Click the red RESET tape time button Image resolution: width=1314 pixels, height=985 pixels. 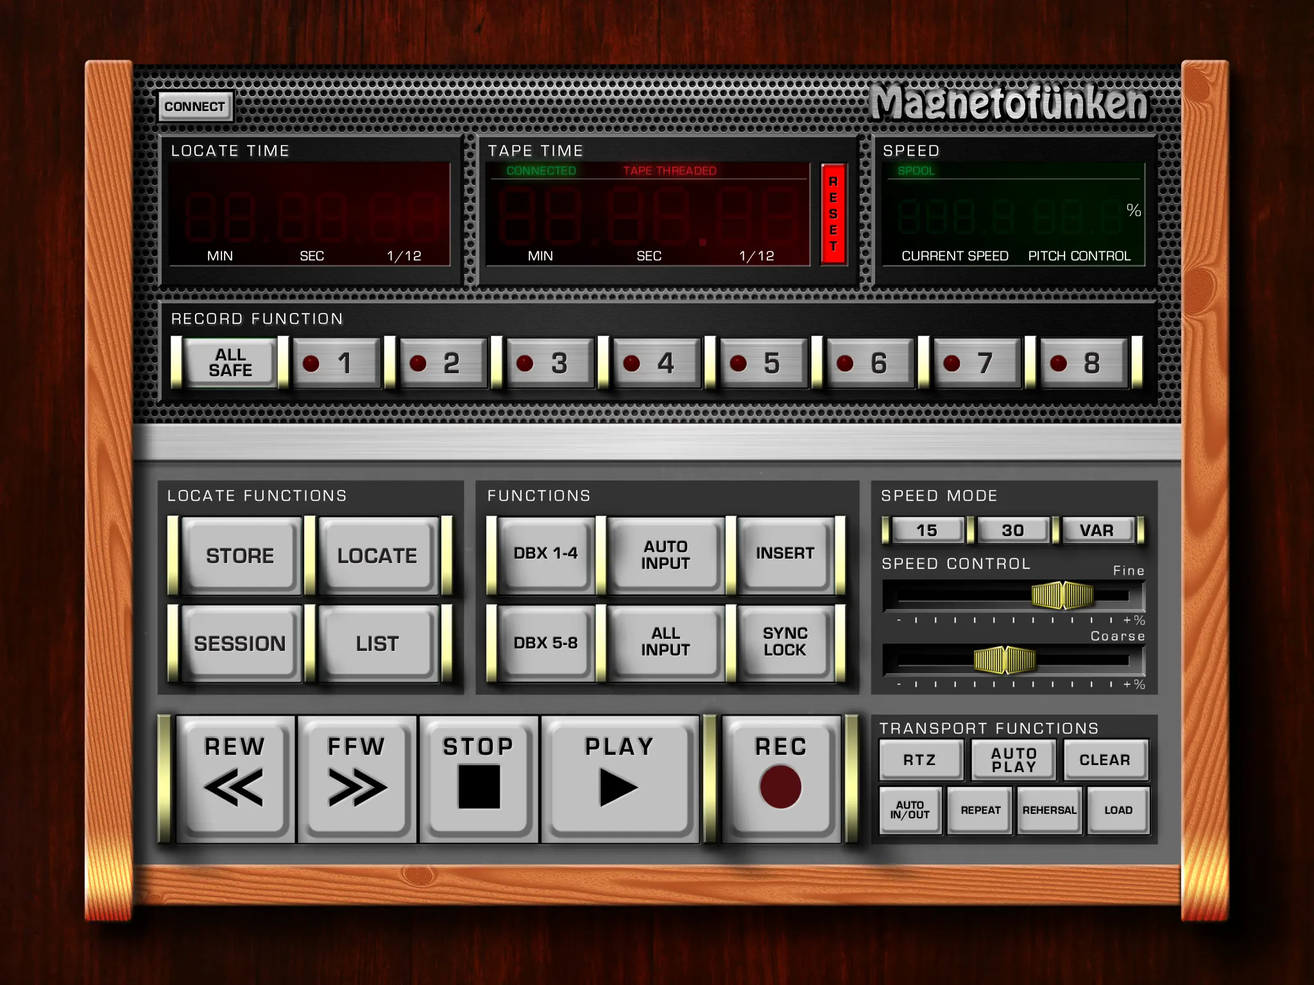click(x=833, y=214)
